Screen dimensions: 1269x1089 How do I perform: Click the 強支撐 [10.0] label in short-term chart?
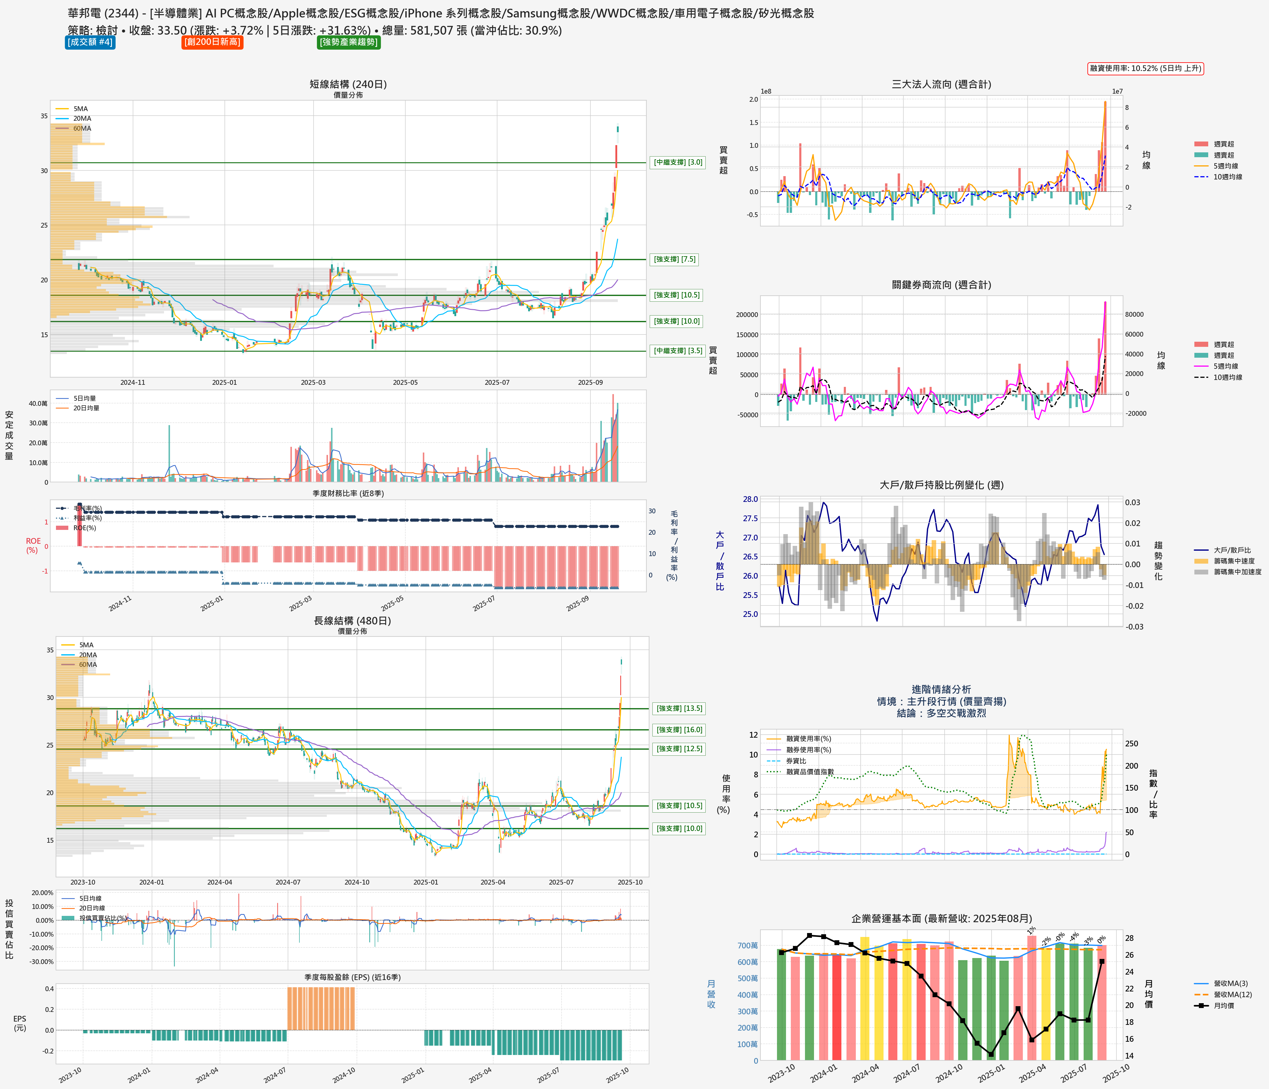(676, 321)
